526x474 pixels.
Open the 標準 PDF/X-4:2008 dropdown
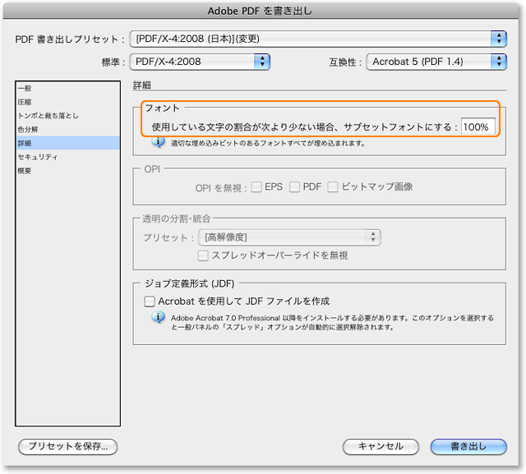point(201,61)
